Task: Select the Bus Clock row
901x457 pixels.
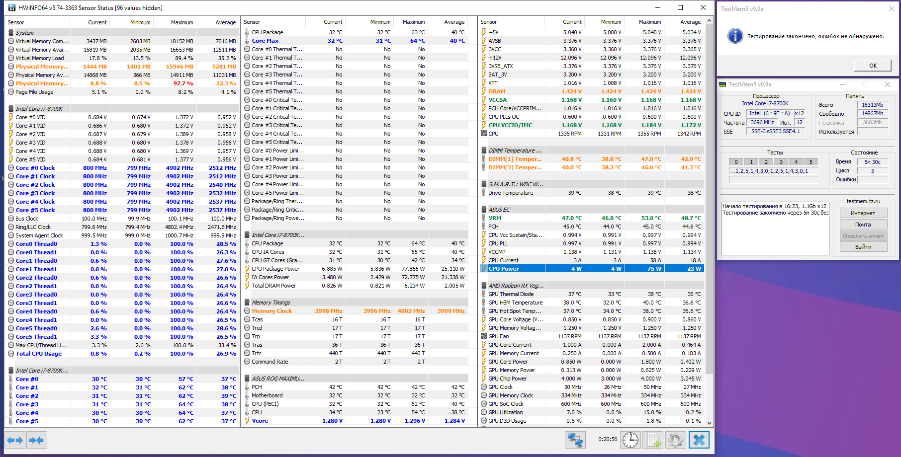Action: pyautogui.click(x=121, y=219)
